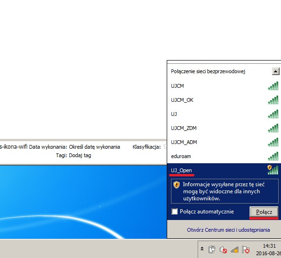This screenshot has height=258, width=281.
Task: Click the warning shield icon beside the information message
Action: 176,185
